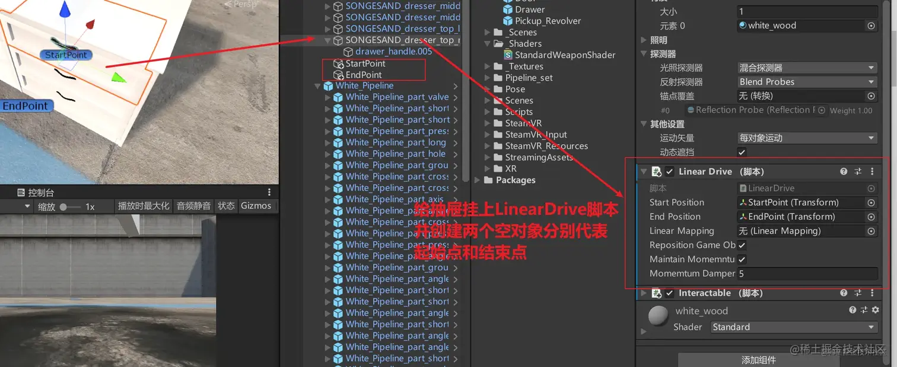Disable Linear Drive script enable checkbox
This screenshot has width=897, height=367.
670,171
